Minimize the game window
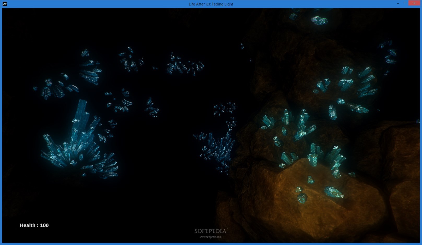 click(x=398, y=3)
